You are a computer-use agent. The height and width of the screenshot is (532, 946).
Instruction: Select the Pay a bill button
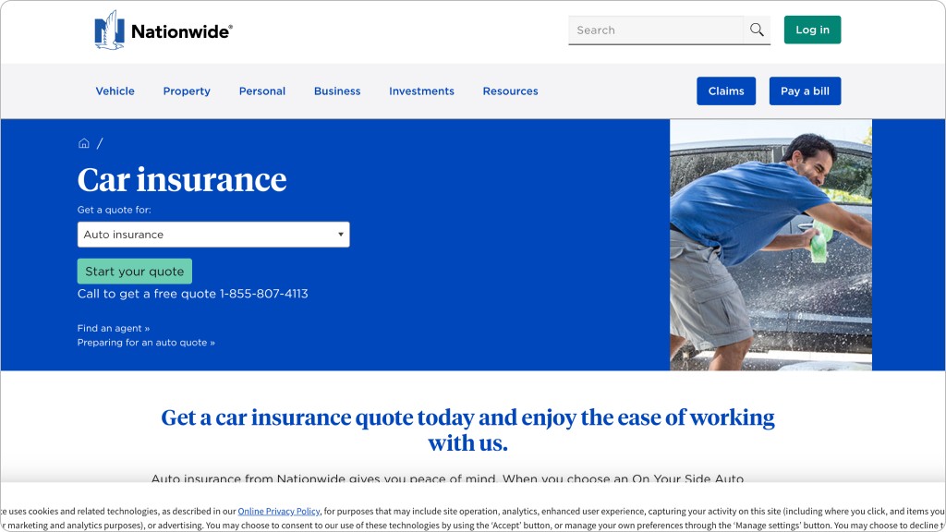tap(805, 91)
